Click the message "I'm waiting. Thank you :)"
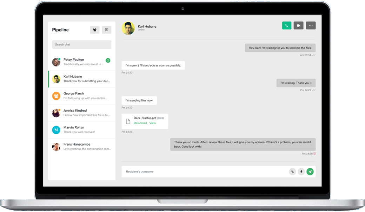 click(x=296, y=83)
